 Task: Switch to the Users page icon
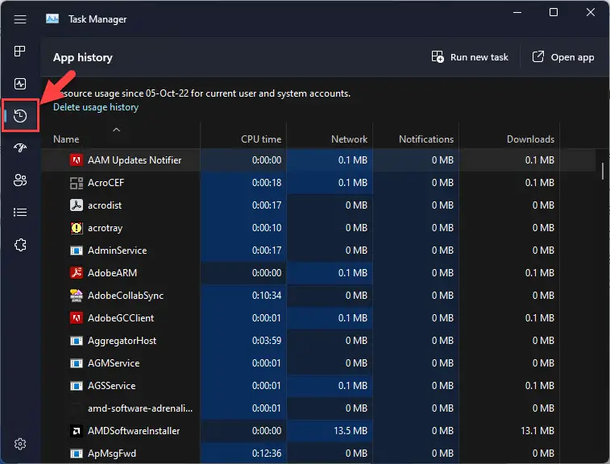tap(20, 180)
